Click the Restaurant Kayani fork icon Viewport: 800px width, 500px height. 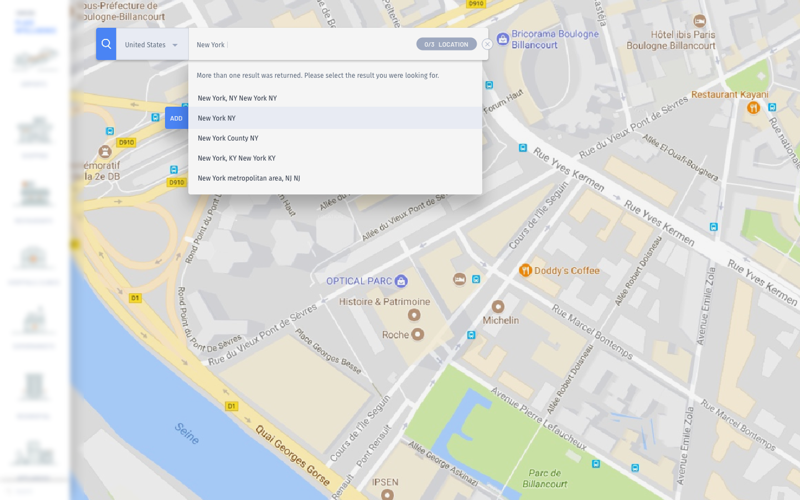[x=753, y=107]
